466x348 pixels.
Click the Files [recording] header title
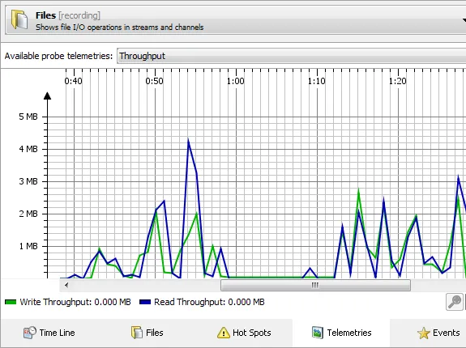[68, 15]
